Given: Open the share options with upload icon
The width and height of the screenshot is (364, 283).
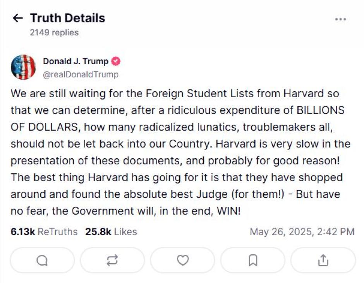Looking at the screenshot, I should [323, 260].
